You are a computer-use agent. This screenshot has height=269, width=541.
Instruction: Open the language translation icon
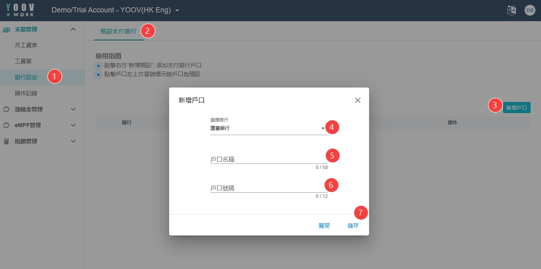pos(511,10)
